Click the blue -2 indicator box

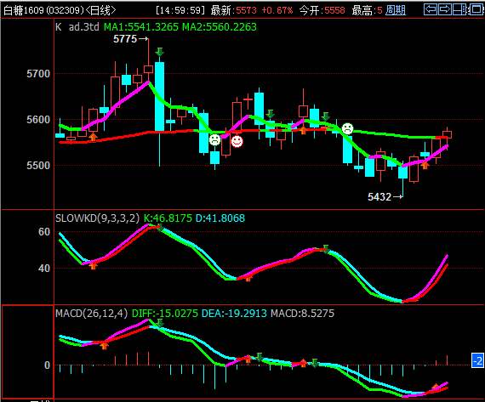[477, 360]
